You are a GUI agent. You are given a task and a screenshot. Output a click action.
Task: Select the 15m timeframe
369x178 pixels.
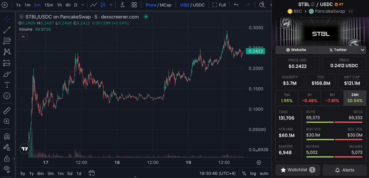[49, 5]
